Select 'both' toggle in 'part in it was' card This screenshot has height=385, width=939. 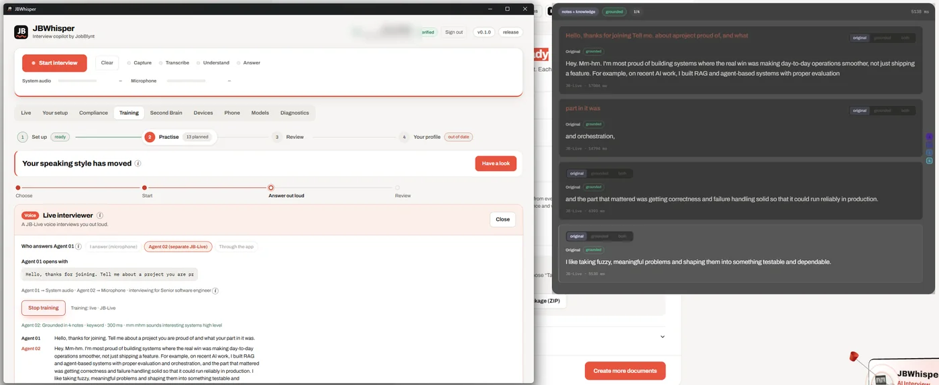coord(905,111)
